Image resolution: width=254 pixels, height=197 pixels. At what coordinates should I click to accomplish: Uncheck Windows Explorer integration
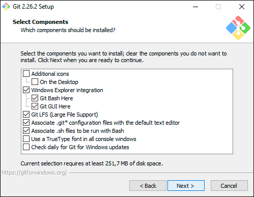(26, 90)
